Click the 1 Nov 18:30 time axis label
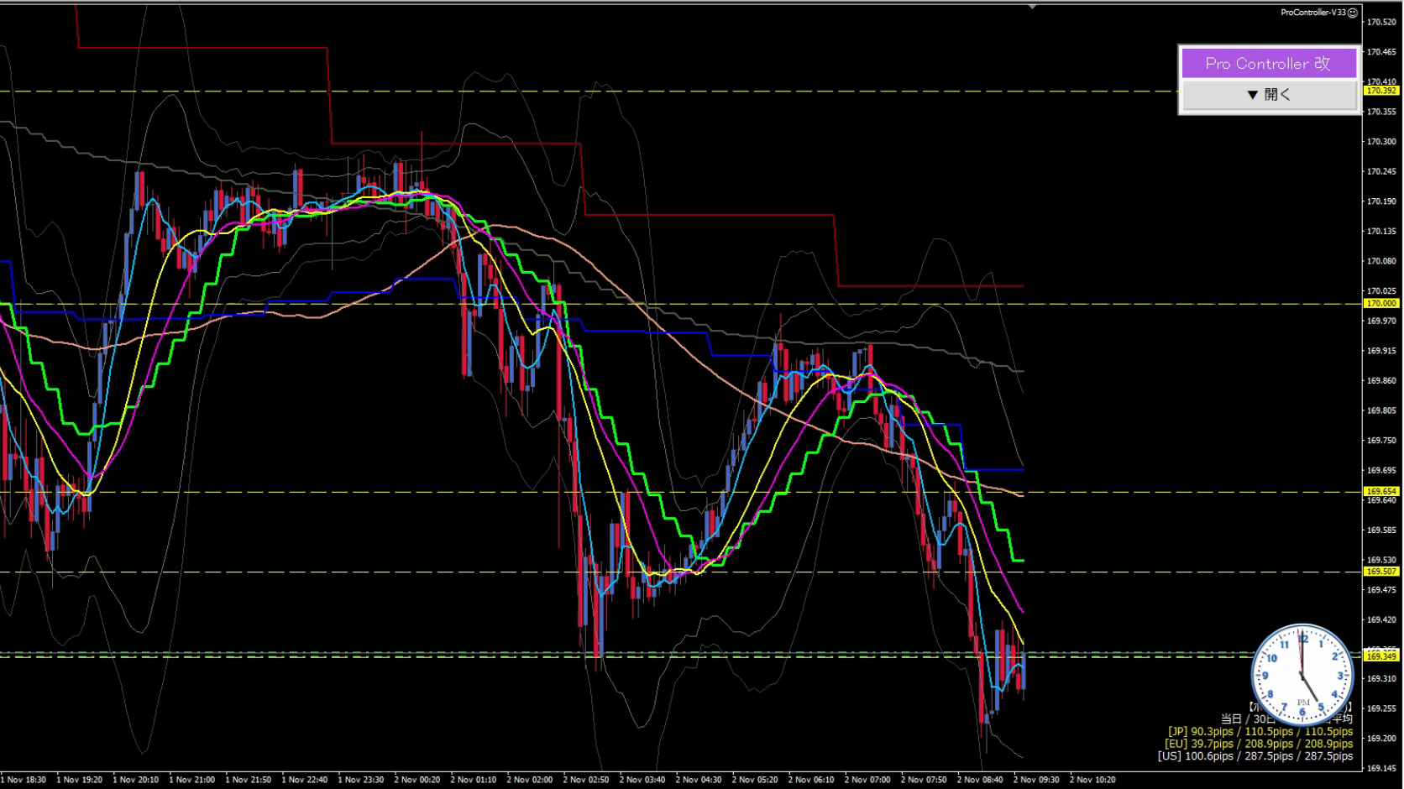Image resolution: width=1404 pixels, height=789 pixels. click(x=24, y=780)
